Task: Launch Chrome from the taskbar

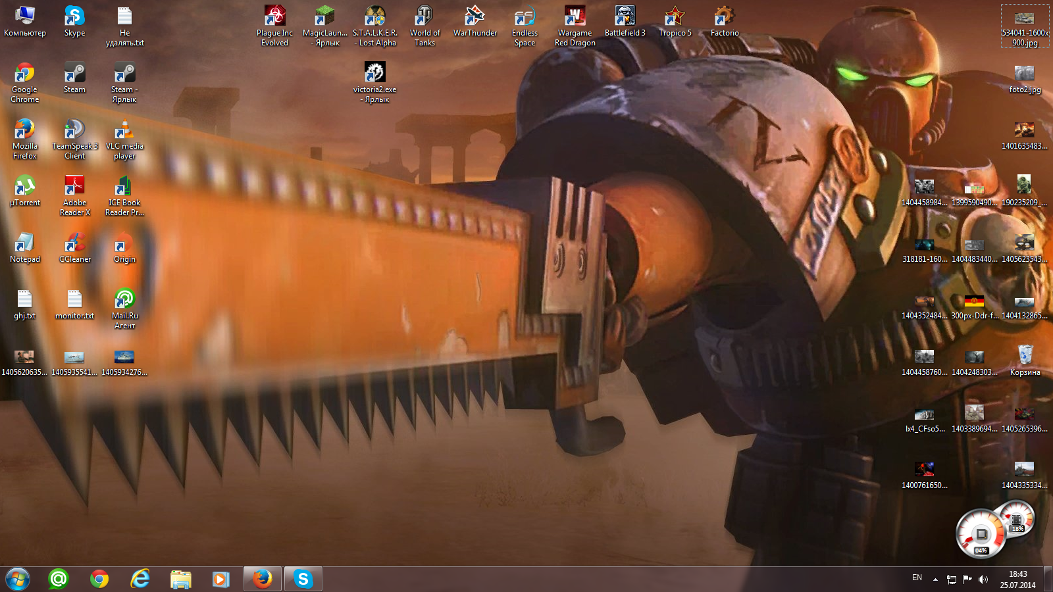Action: point(99,579)
